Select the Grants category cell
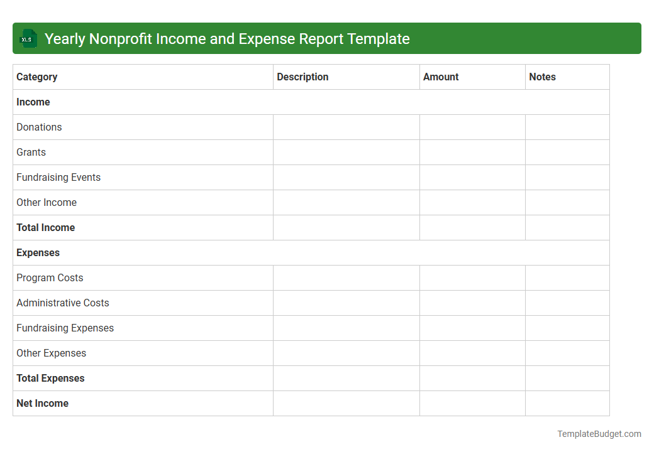Screen dimensions: 654x452 31,152
